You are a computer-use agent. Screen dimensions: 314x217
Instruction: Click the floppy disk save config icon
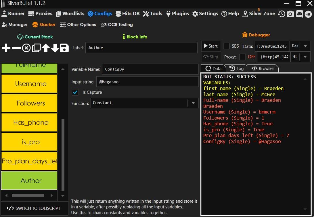[x=64, y=48]
